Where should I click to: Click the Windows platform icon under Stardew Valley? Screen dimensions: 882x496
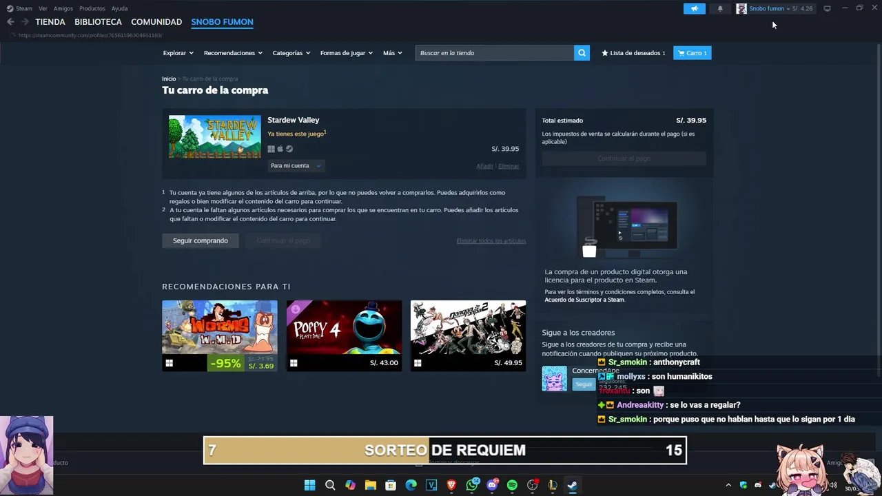click(x=271, y=149)
